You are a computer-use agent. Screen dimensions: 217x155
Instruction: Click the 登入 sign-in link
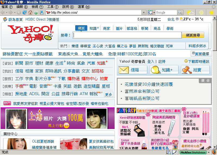[151, 62]
